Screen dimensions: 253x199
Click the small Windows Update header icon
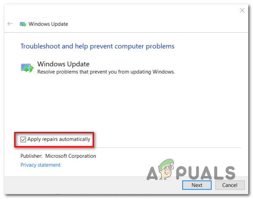[23, 24]
